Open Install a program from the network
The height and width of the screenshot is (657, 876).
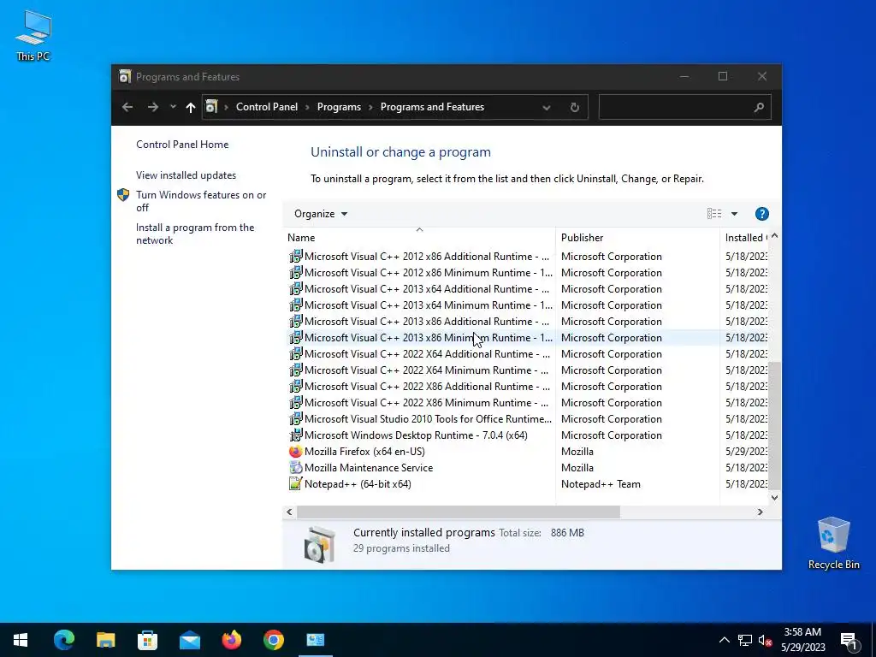(195, 234)
